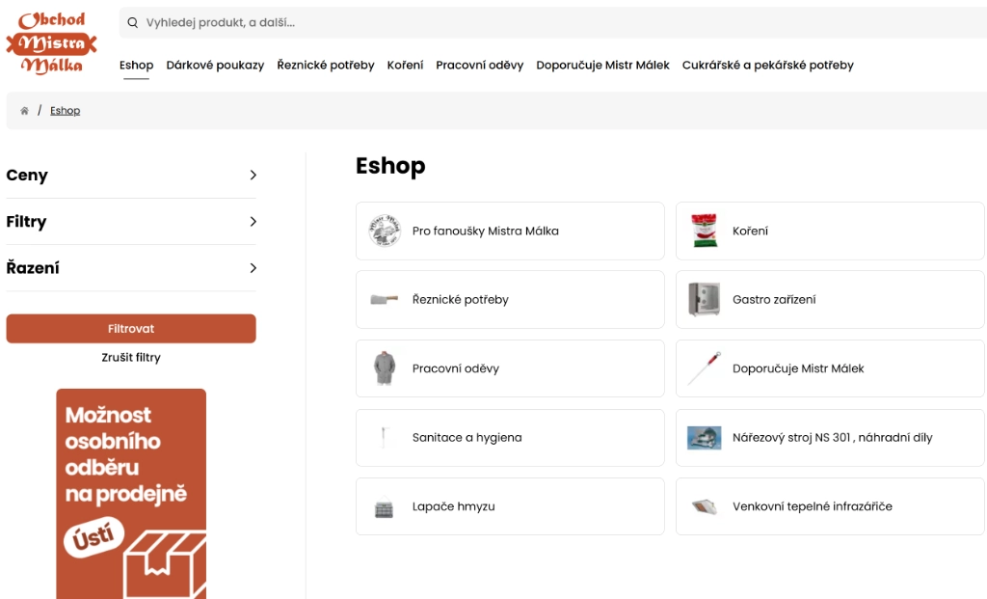Click the box icon on pickup banner
Viewport: 987px width, 599px height.
pyautogui.click(x=165, y=565)
